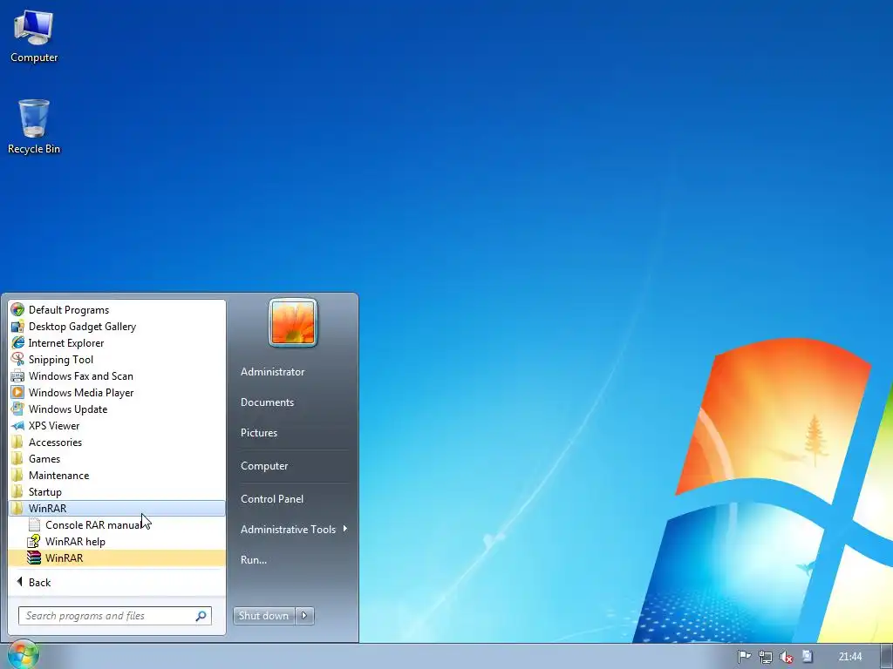Click the Default Programs icon
This screenshot has height=669, width=893.
(17, 309)
